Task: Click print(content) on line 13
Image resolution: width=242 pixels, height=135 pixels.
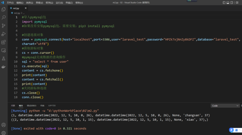Action: tap(34, 75)
